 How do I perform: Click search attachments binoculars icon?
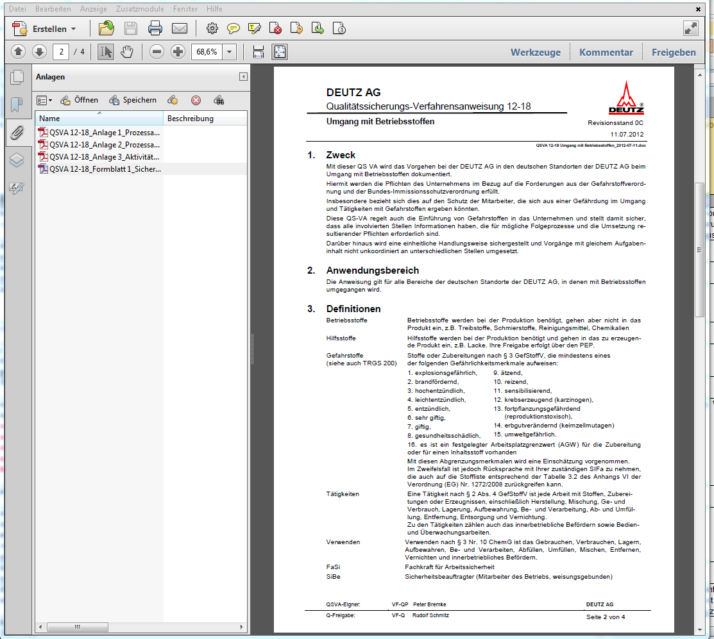point(219,100)
